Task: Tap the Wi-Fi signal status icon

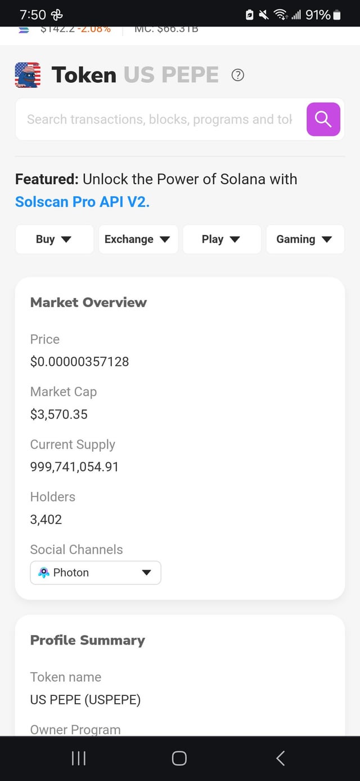Action: point(280,15)
